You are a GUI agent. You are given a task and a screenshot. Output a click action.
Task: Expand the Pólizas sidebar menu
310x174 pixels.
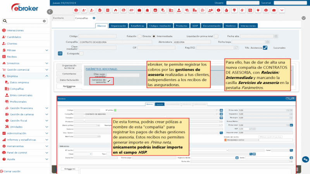[47, 50]
